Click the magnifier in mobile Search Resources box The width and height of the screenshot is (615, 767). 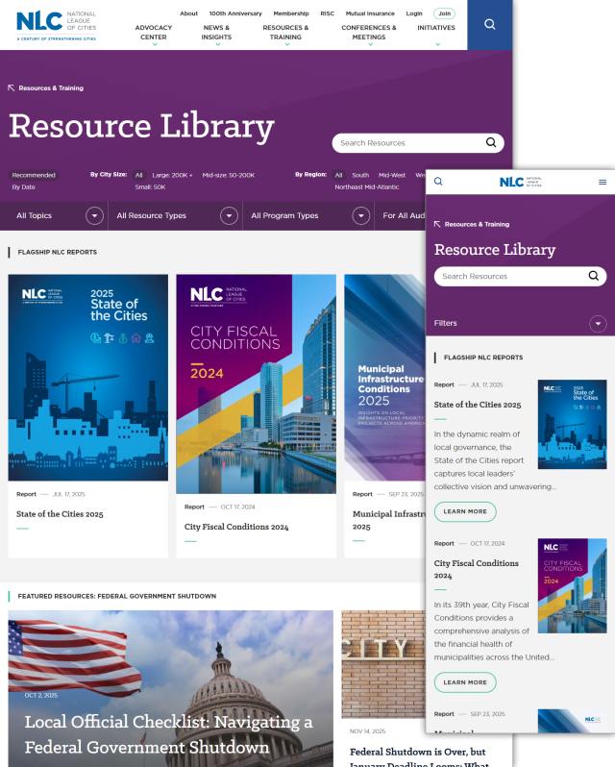(594, 276)
